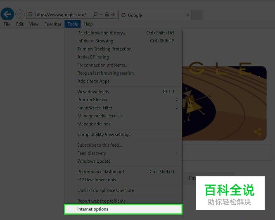Toggle ActiveX Filtering
The image size is (275, 220).
coord(123,57)
